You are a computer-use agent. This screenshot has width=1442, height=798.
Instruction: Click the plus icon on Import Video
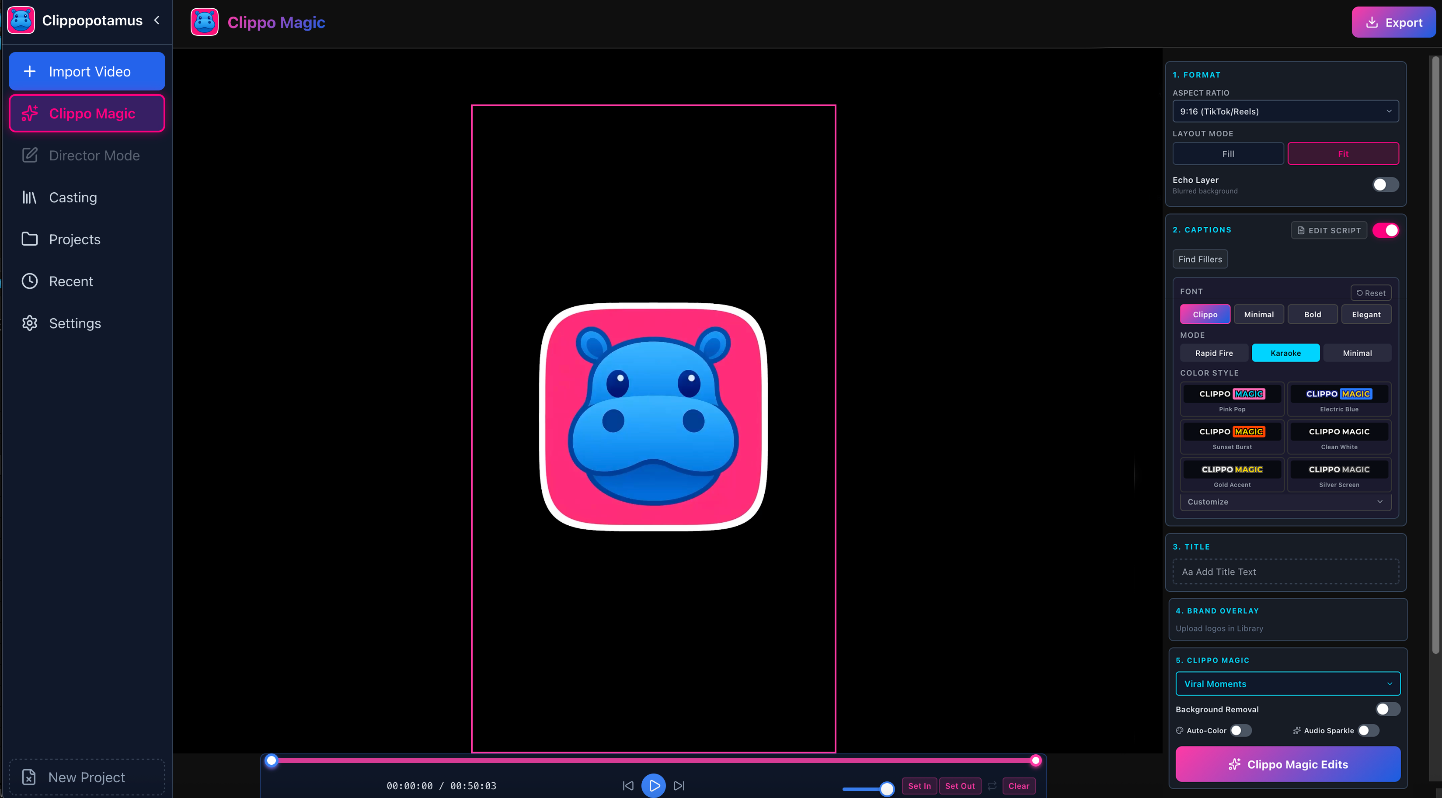30,71
